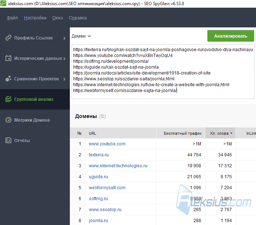Open the texterra.ru domain link
The width and height of the screenshot is (256, 225).
click(x=99, y=155)
